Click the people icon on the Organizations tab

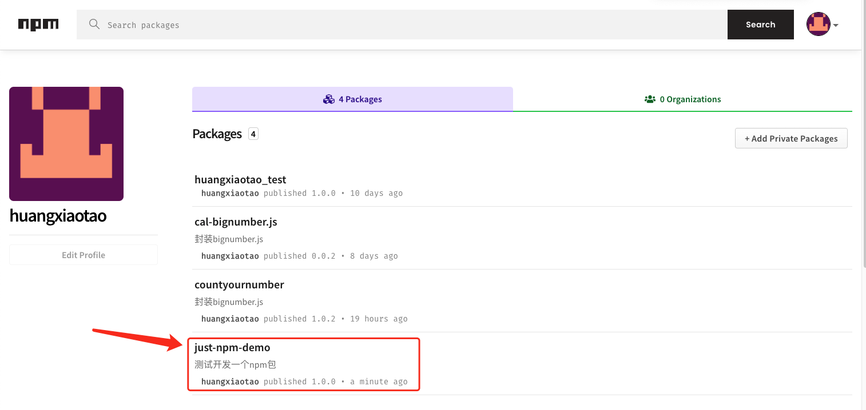coord(650,99)
